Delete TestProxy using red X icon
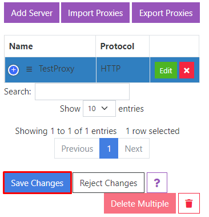The image size is (209, 217). 187,70
